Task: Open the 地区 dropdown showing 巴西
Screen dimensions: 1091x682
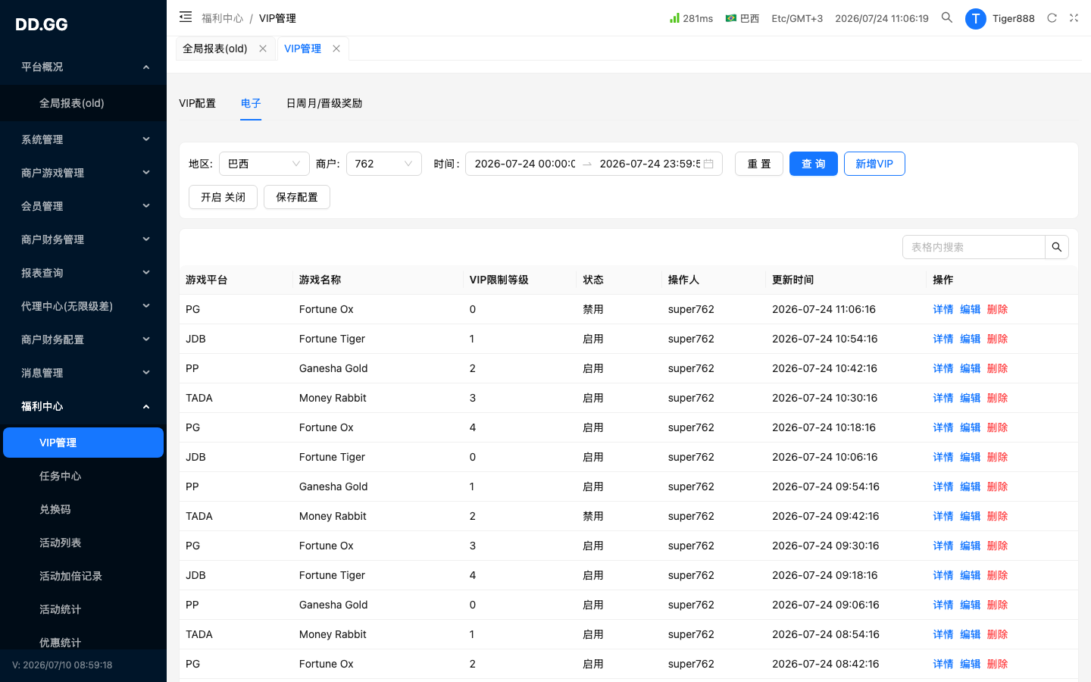Action: tap(264, 164)
